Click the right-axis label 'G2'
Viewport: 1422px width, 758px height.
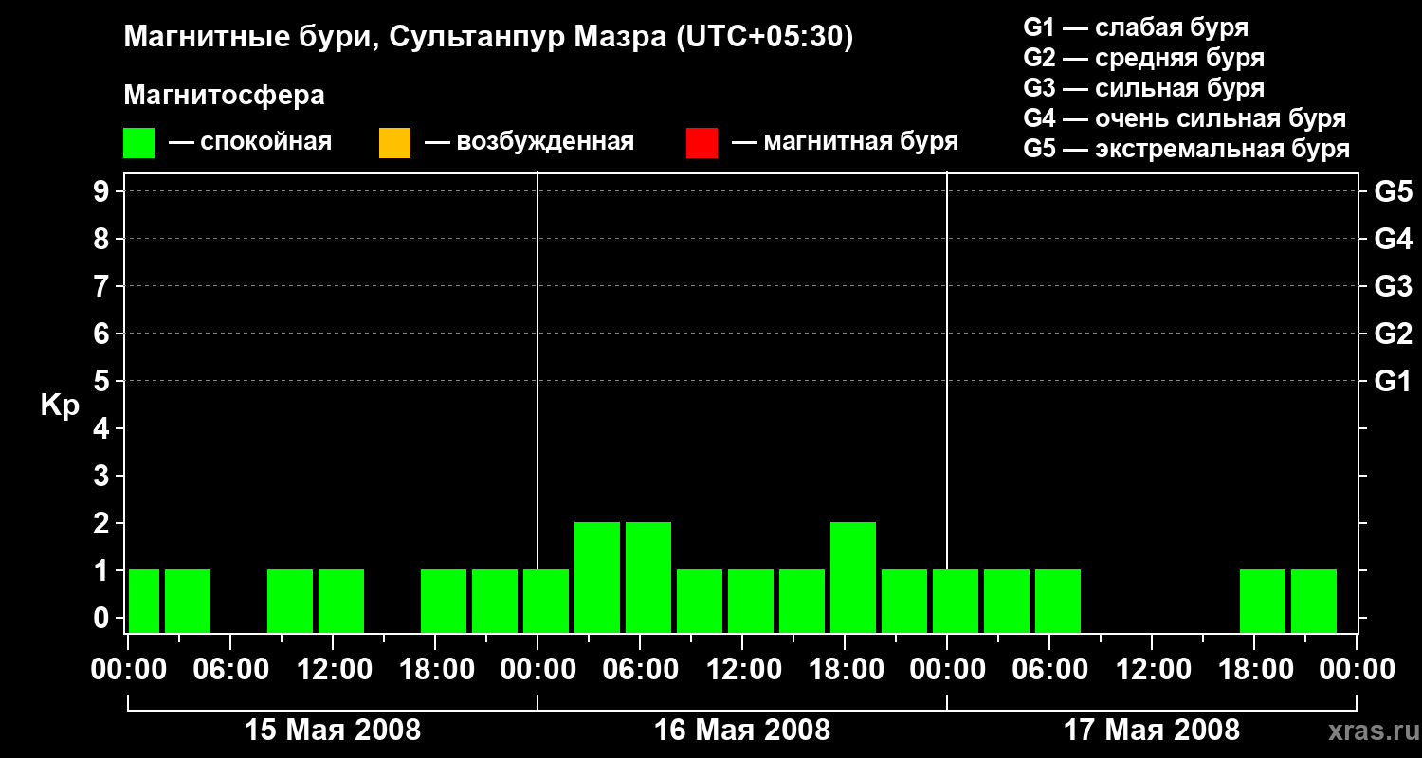pos(1394,334)
